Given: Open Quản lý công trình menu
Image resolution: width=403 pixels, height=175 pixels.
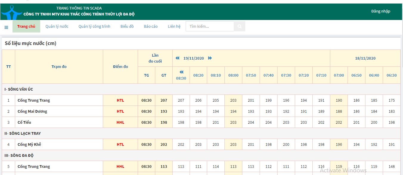Looking at the screenshot, I should [x=94, y=27].
